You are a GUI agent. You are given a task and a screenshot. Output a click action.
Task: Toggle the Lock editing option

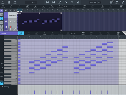click(2, 64)
